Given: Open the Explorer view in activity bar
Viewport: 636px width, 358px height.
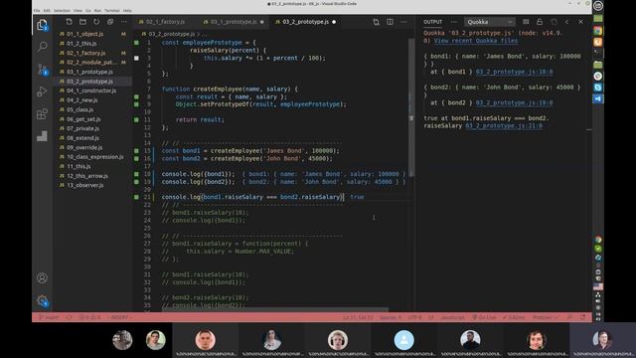Looking at the screenshot, I should 42,25.
